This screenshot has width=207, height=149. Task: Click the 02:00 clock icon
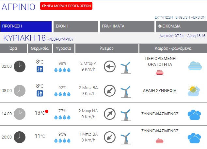pos(20,66)
